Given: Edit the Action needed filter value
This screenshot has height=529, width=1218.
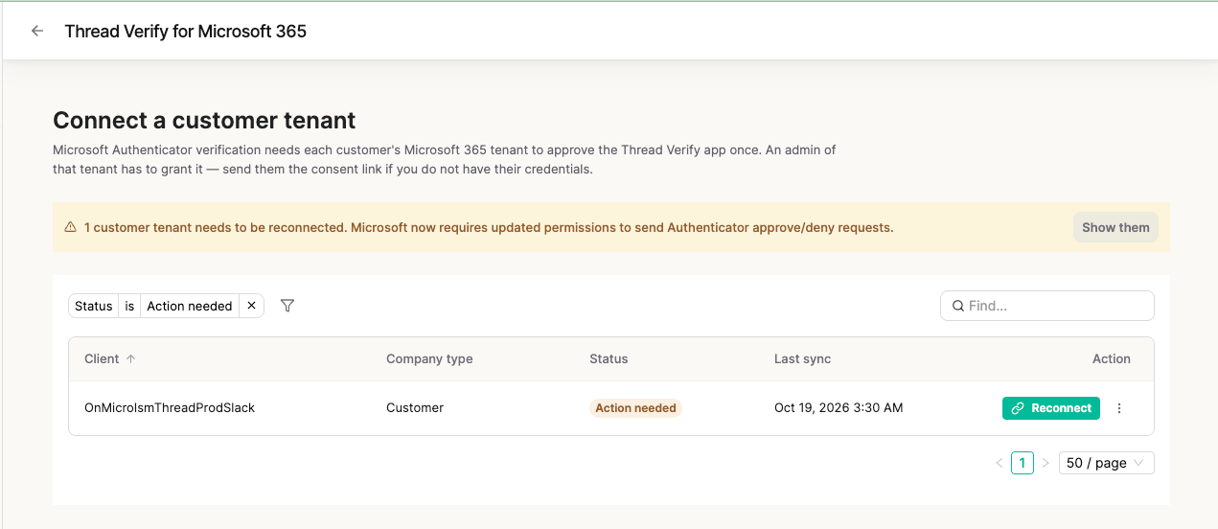Looking at the screenshot, I should click(190, 306).
